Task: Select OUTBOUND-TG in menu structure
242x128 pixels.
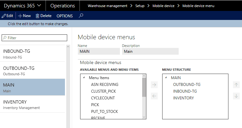Action: click(x=187, y=85)
